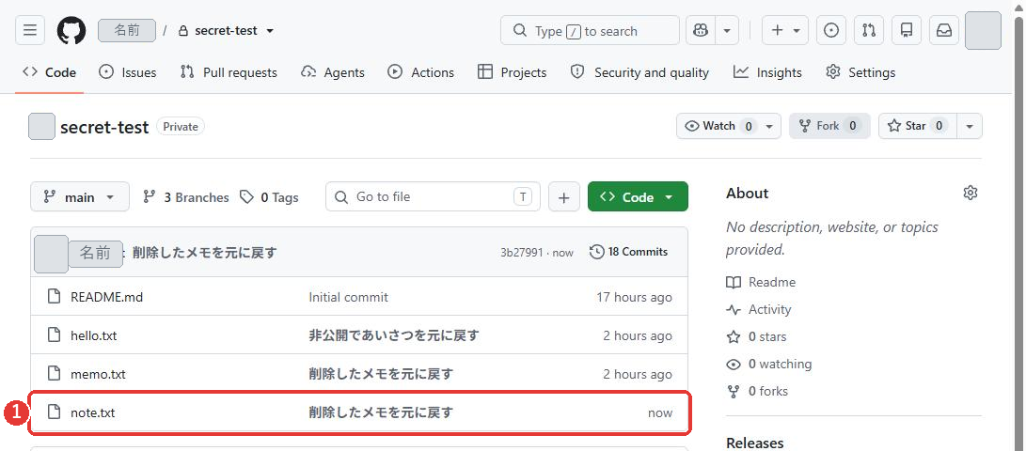This screenshot has height=451, width=1026.
Task: Click the Fork button
Action: click(x=829, y=126)
